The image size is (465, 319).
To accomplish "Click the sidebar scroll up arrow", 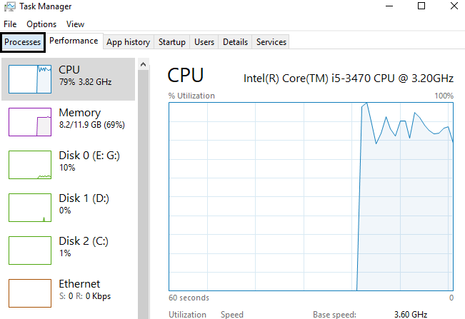I will tap(144, 64).
